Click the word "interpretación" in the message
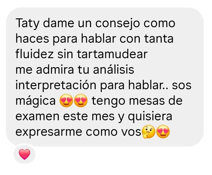The height and width of the screenshot is (175, 212). pos(56,85)
